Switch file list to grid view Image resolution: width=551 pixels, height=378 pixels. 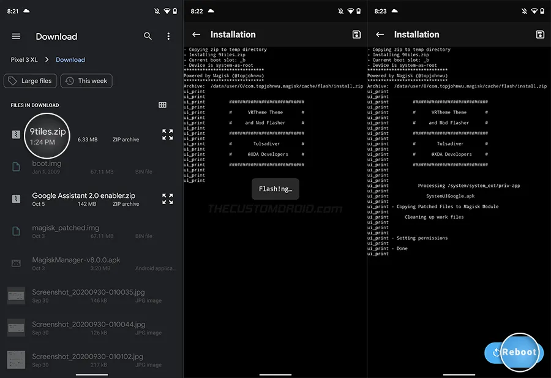162,105
